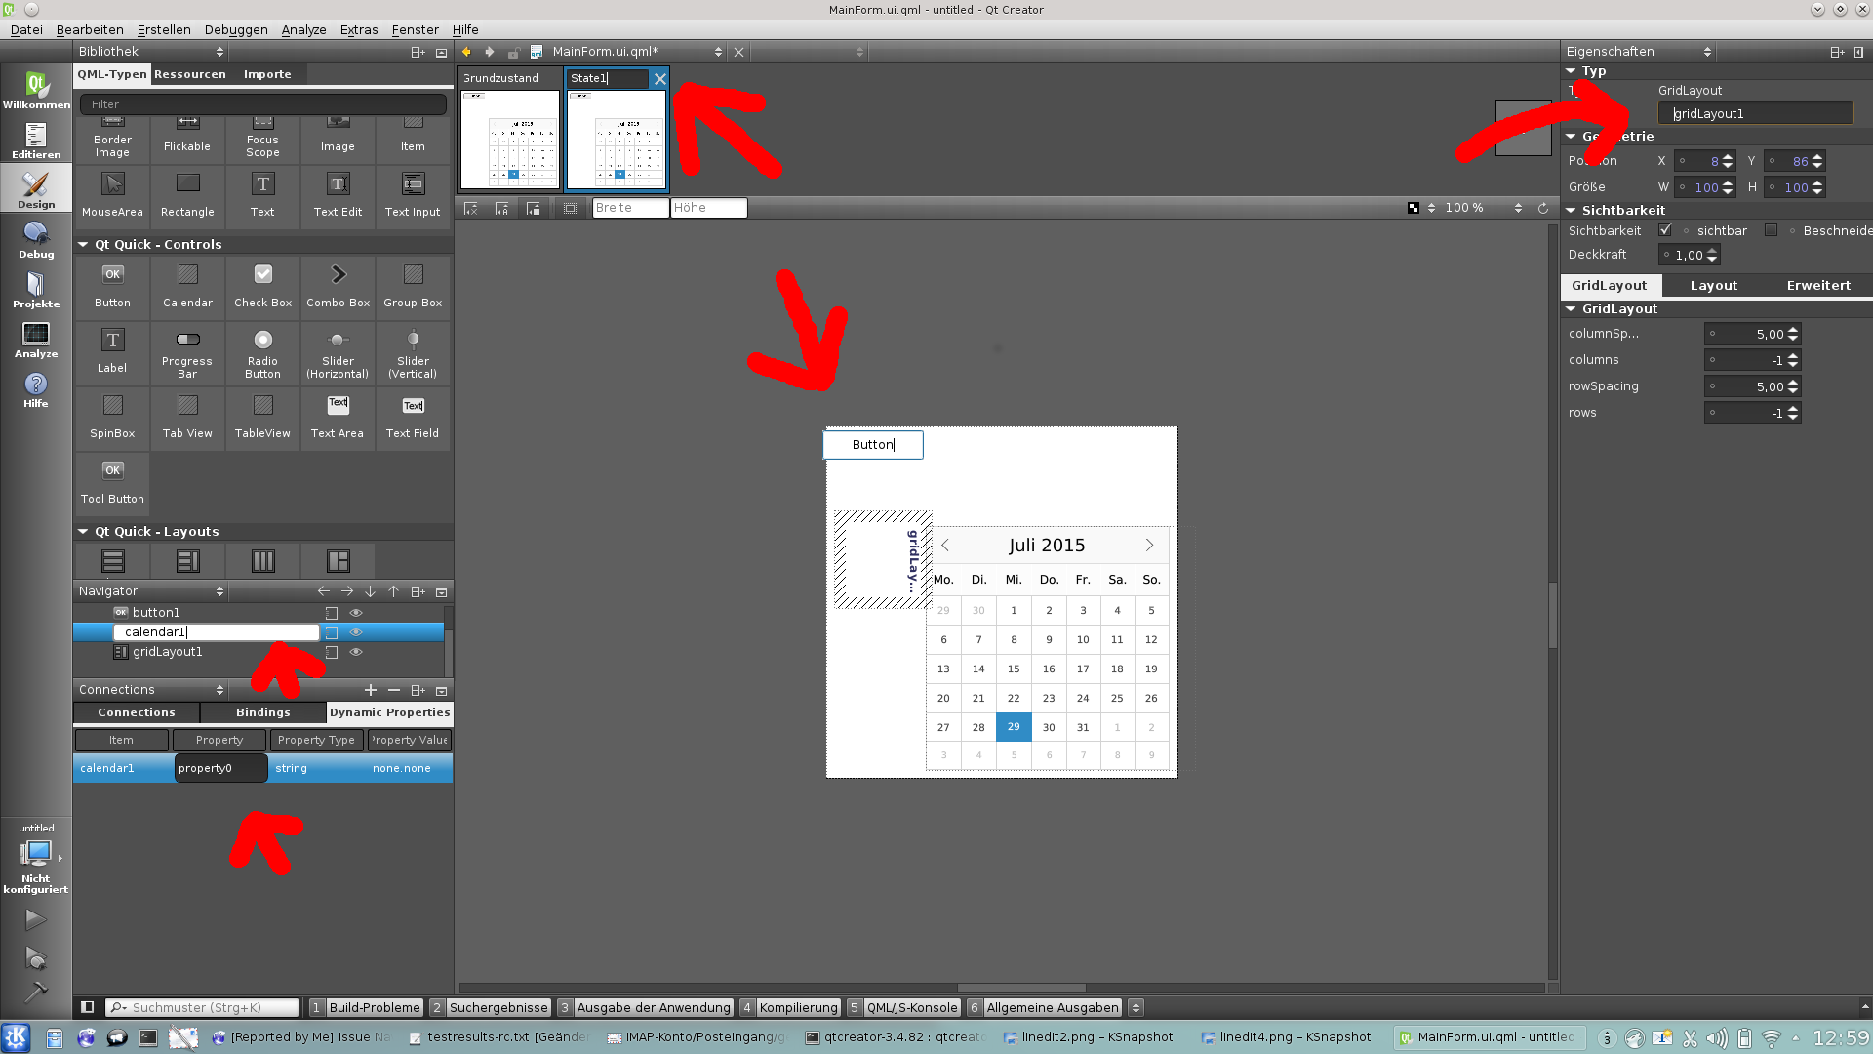Open the Projekte mode in sidebar

pos(36,289)
